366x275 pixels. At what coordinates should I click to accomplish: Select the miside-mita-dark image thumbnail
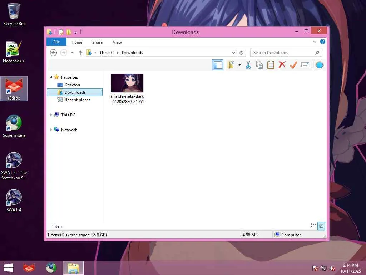click(127, 83)
